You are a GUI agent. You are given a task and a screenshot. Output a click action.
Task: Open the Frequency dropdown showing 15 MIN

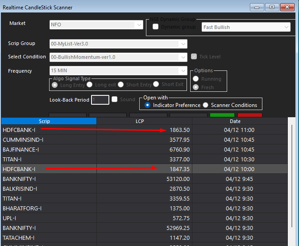coord(118,71)
